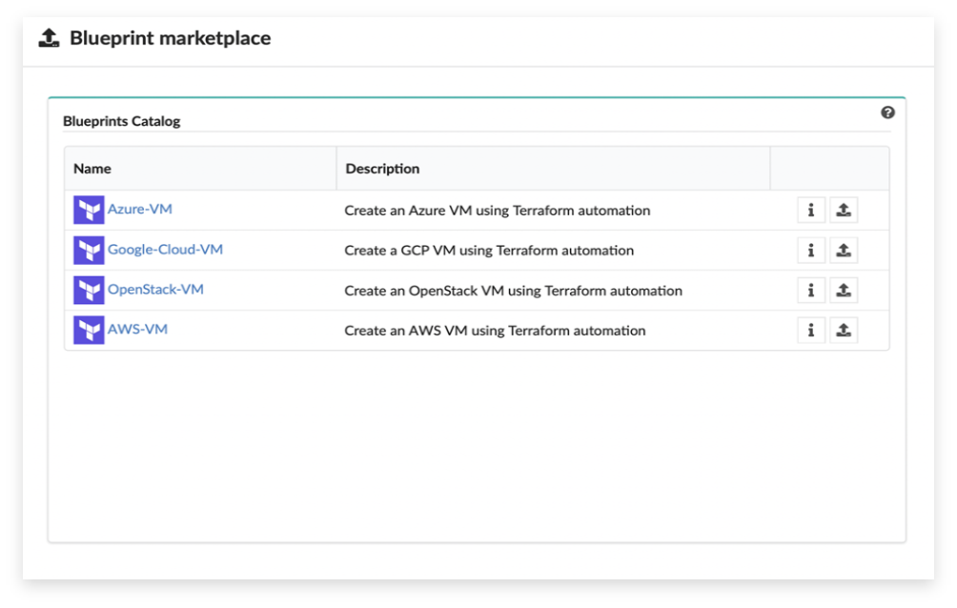Open the Blueprints Catalog help icon
957x608 pixels.
887,112
